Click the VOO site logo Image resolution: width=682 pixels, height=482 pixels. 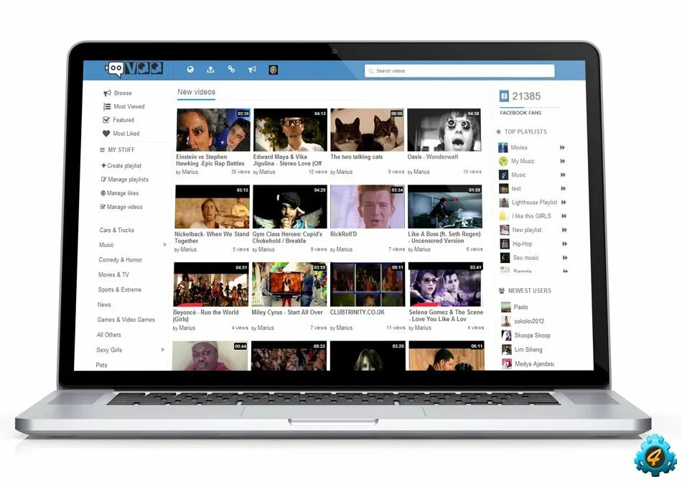tap(134, 69)
